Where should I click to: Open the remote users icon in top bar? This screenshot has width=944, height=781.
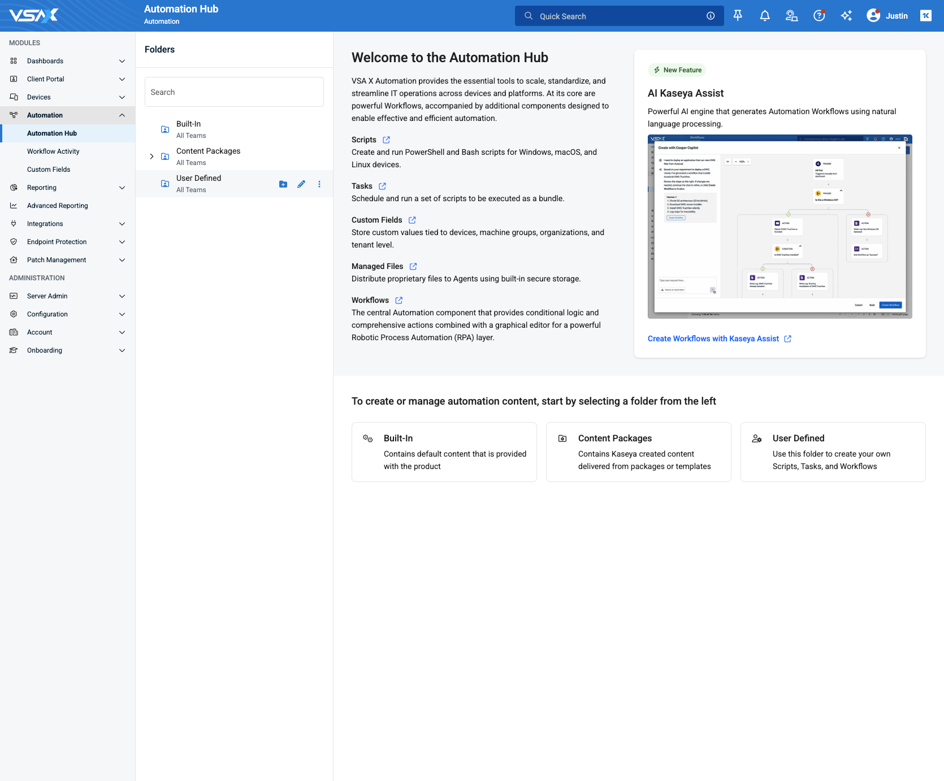792,16
